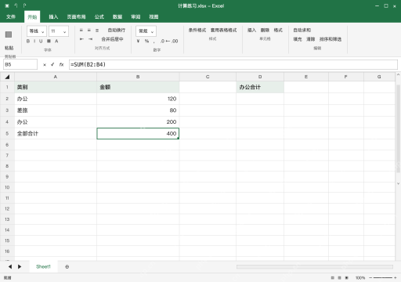Toggle Underline formatting (U)

click(x=41, y=41)
